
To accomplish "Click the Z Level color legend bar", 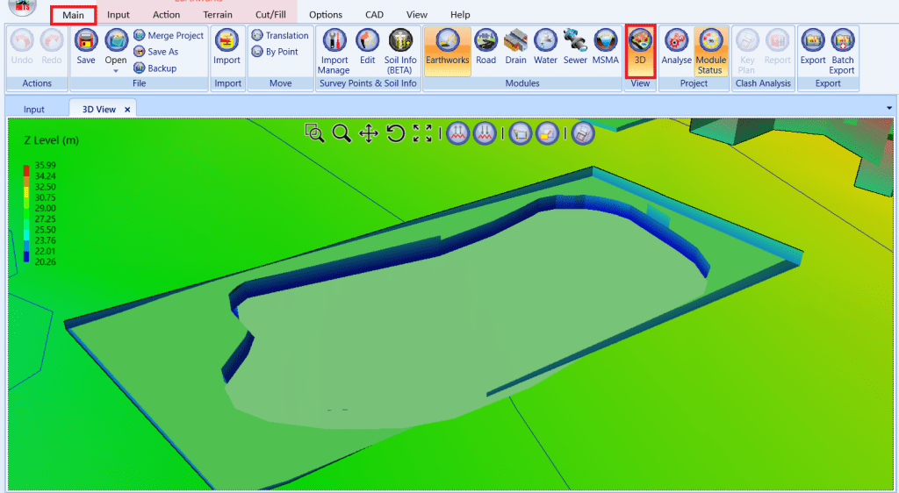I will pyautogui.click(x=26, y=213).
